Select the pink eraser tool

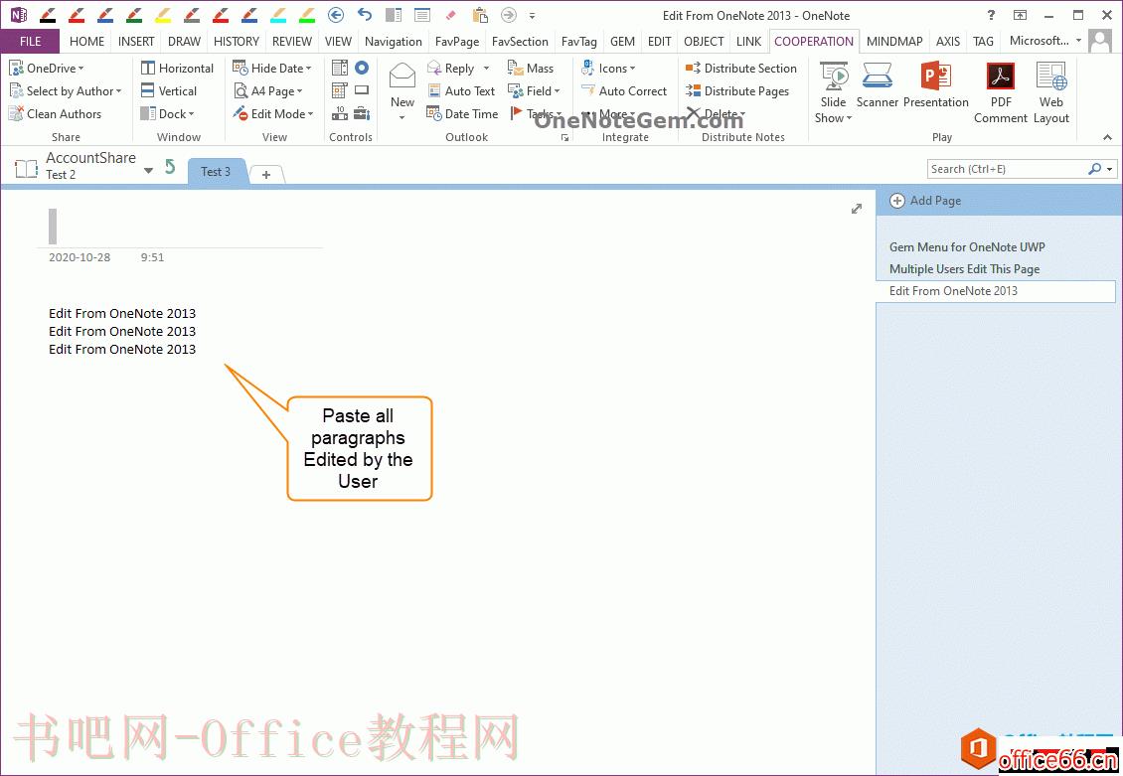pyautogui.click(x=450, y=15)
